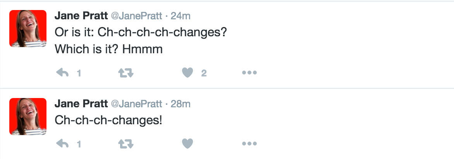
Task: Click the @JanePratt handle on the 24m tweet
Action: point(136,16)
